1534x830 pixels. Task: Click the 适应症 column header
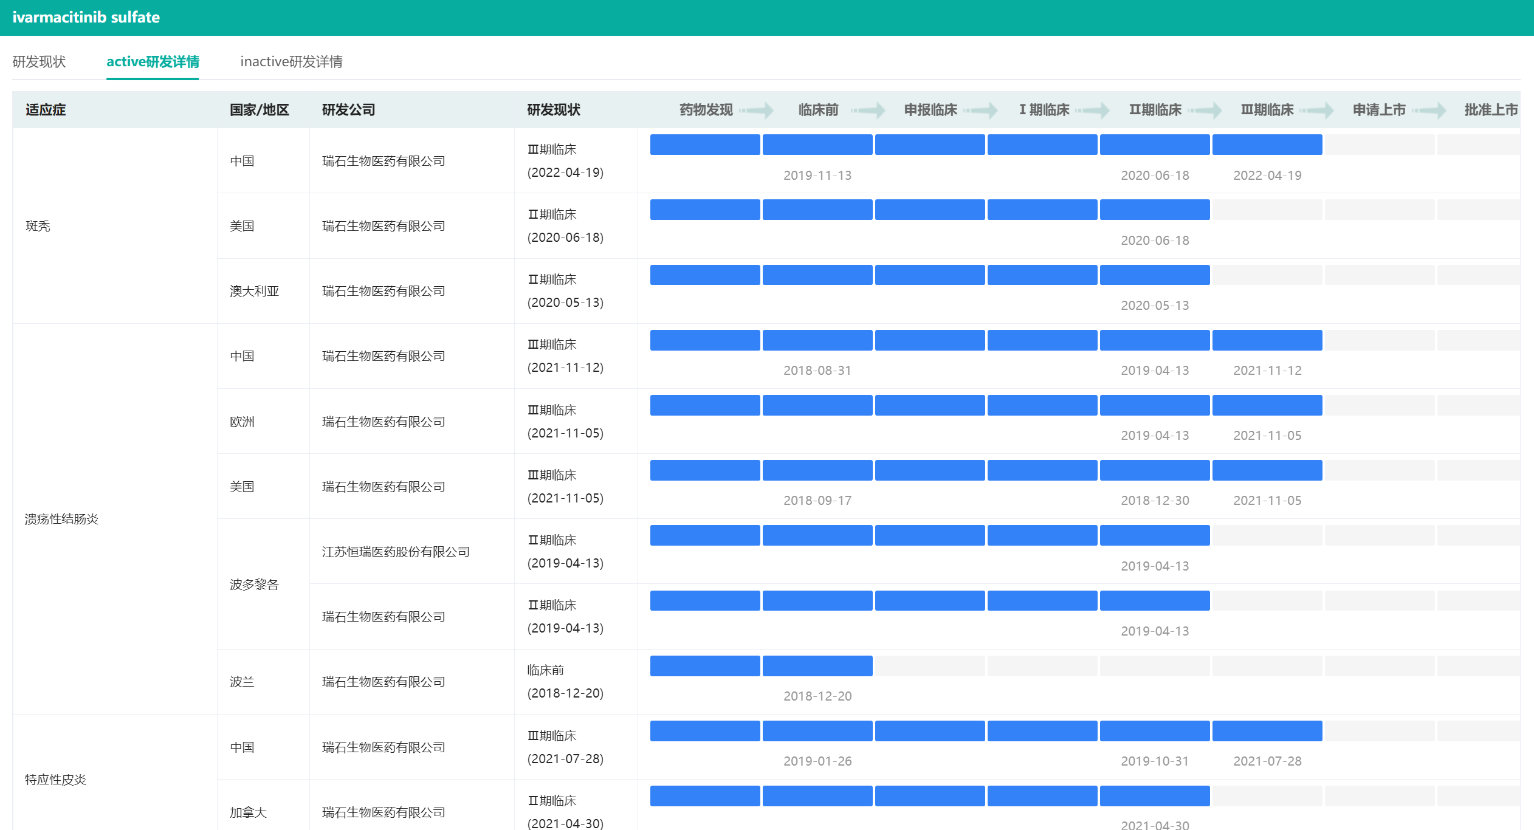tap(46, 110)
